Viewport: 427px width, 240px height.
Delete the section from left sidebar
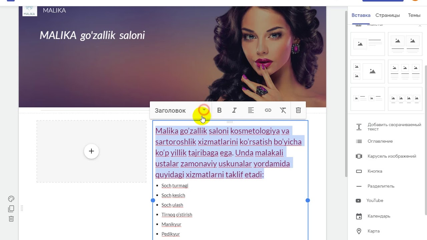(x=11, y=219)
